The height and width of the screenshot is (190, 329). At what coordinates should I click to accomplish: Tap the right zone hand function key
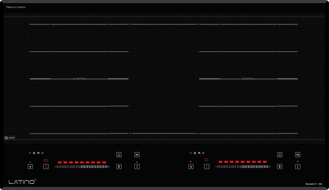coord(191,167)
